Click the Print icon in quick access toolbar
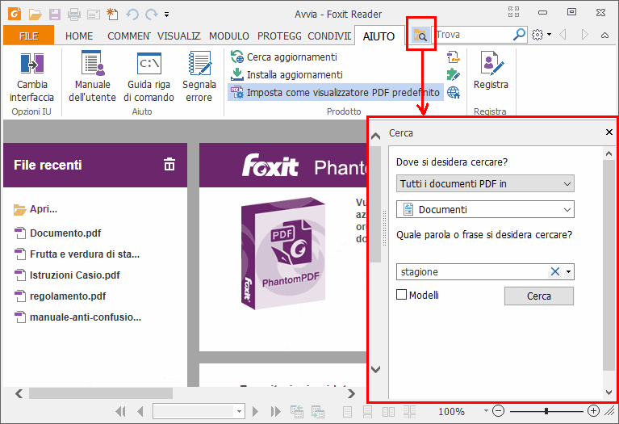The width and height of the screenshot is (619, 424). point(73,15)
